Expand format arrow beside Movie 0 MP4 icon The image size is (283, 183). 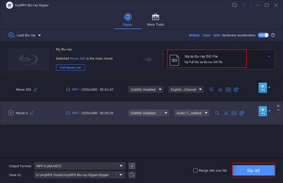click(x=269, y=111)
